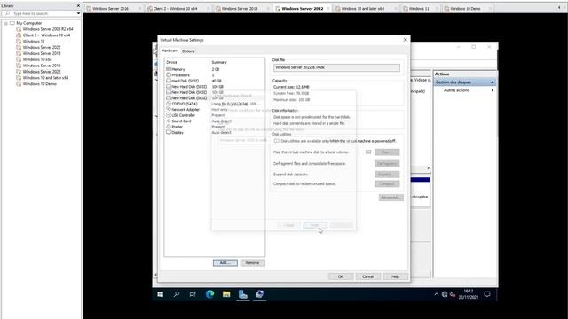This screenshot has height=319, width=568.
Task: Click the Expand disk capacity button
Action: [x=387, y=175]
